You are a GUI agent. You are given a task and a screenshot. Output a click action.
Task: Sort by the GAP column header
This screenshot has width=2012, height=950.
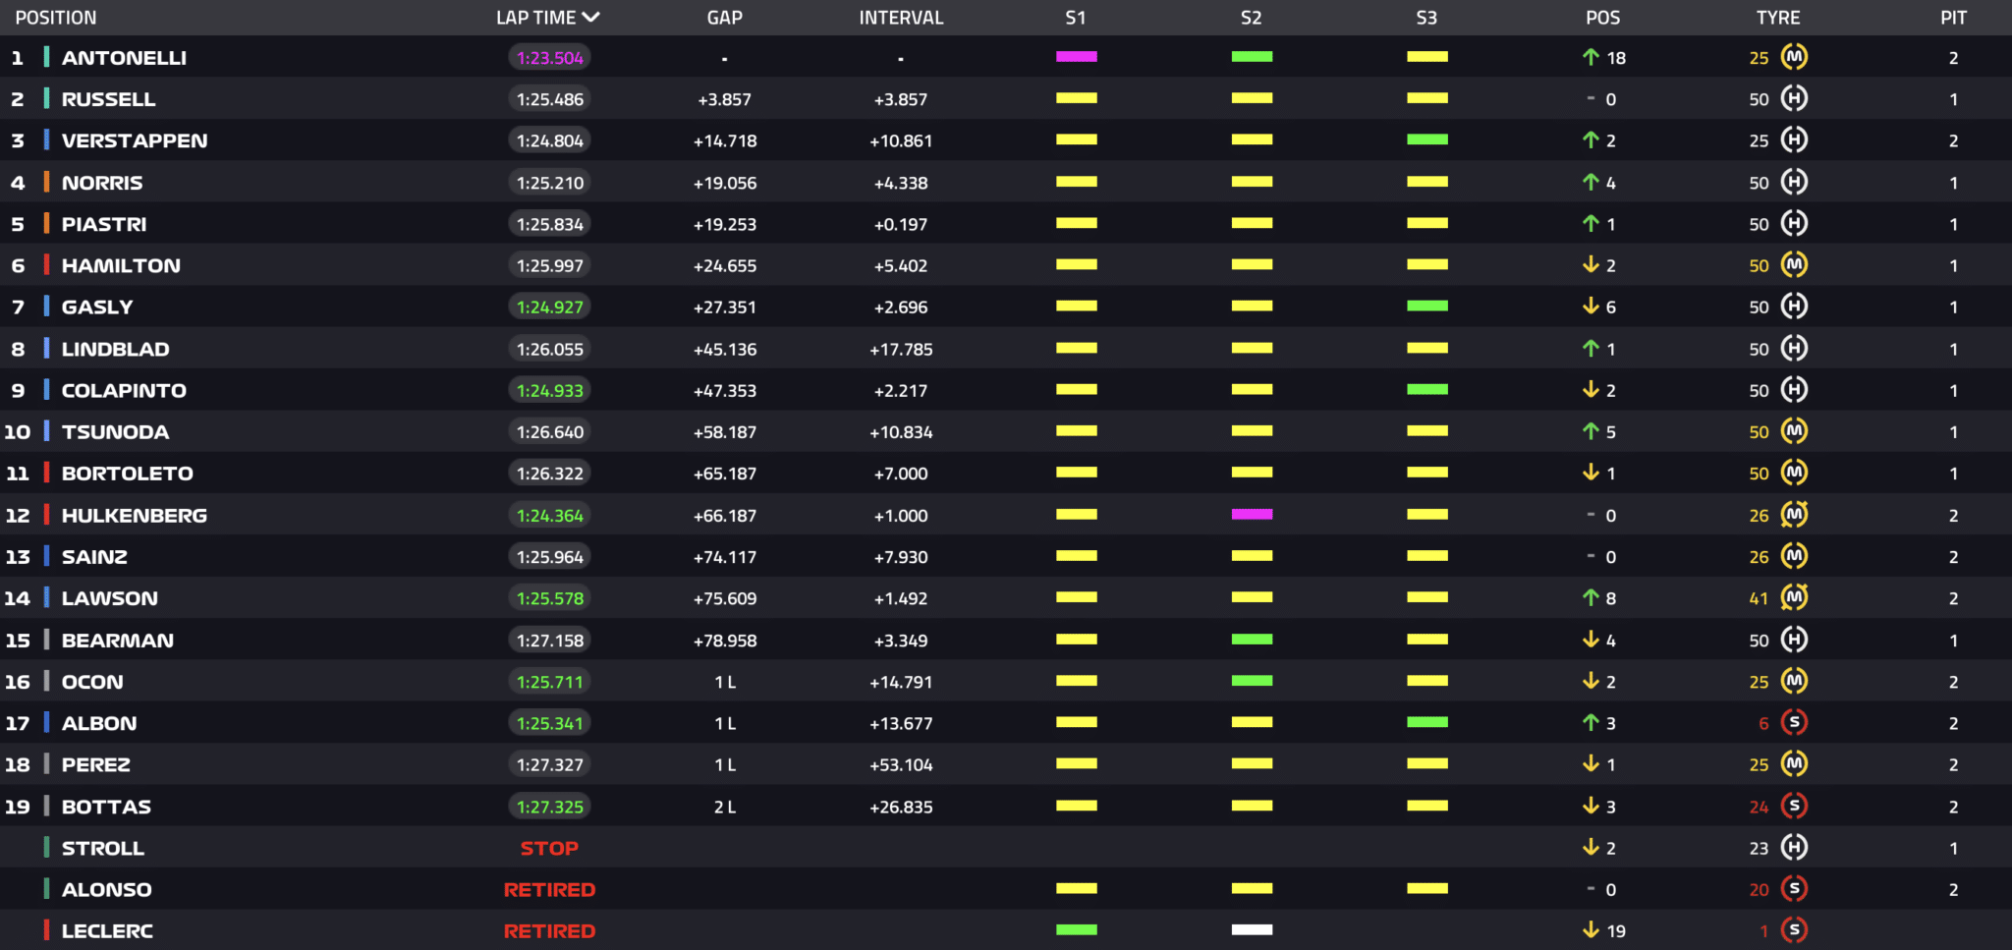click(x=724, y=18)
